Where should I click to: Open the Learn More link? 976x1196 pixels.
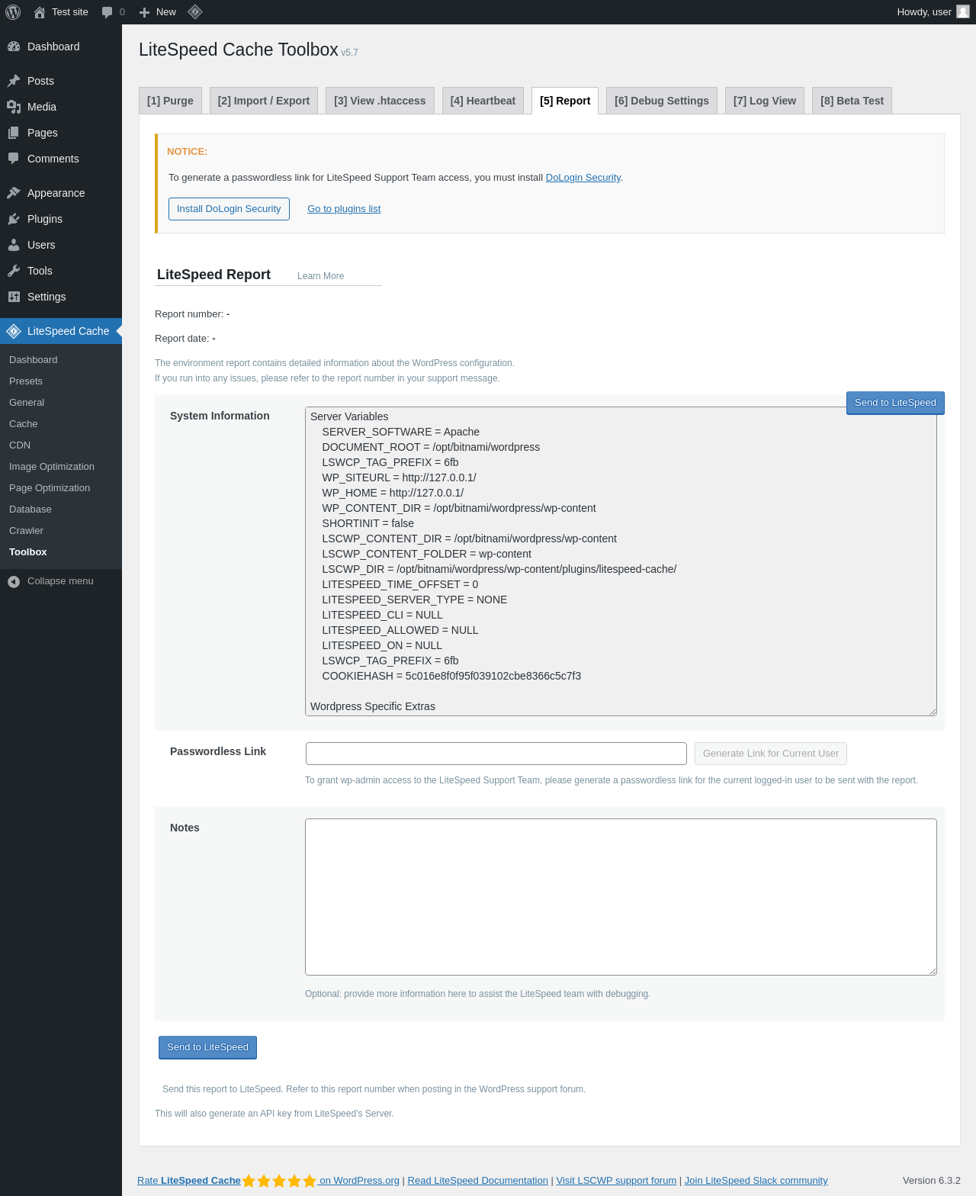[x=320, y=276]
